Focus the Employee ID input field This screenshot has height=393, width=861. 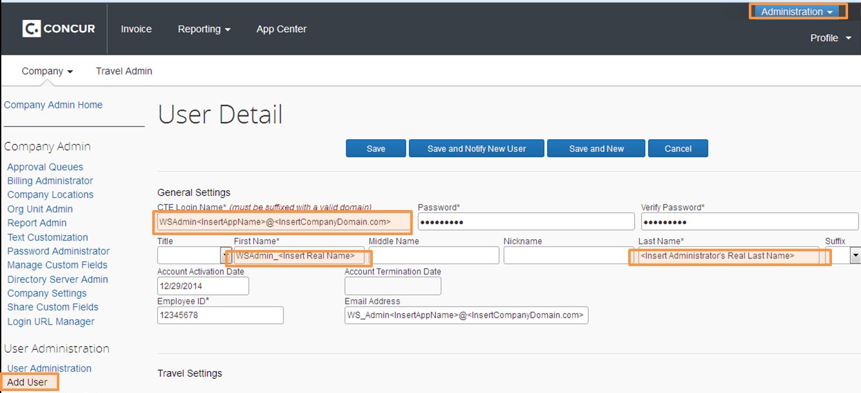coord(220,315)
